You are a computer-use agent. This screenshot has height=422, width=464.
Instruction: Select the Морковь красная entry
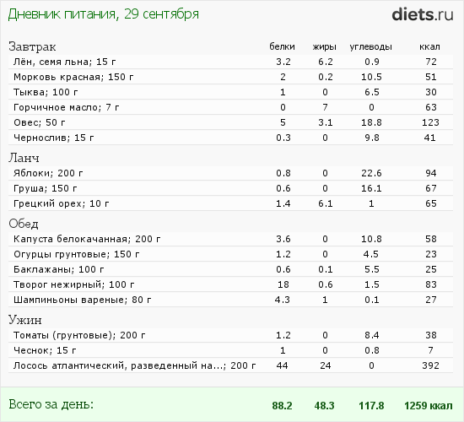click(230, 77)
